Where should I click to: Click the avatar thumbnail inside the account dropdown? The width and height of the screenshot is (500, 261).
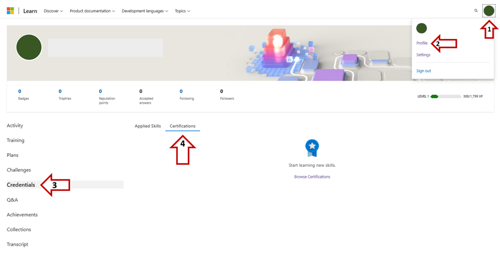click(x=421, y=28)
